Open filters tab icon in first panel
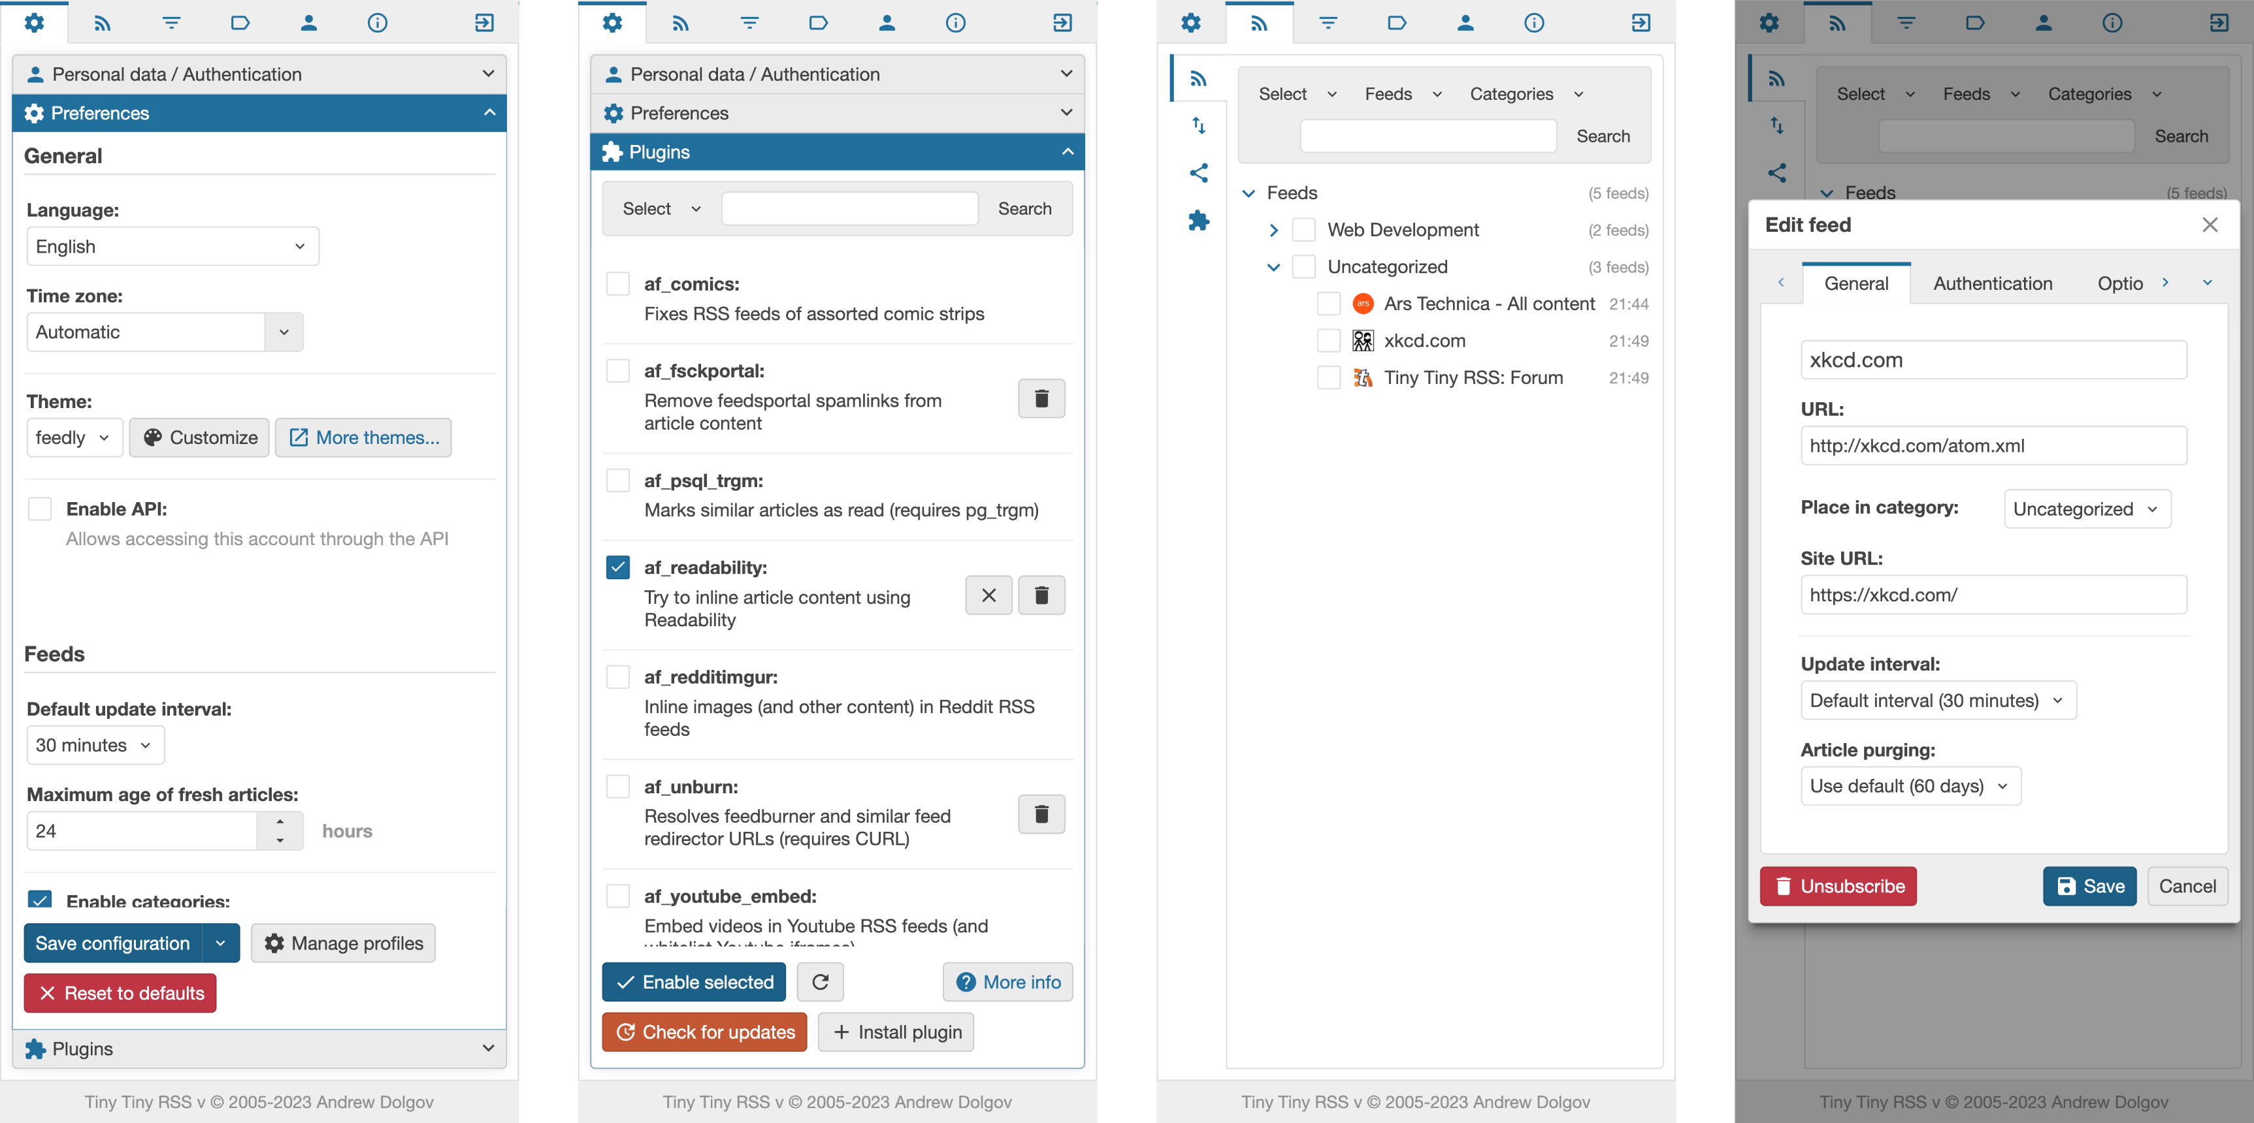The image size is (2254, 1123). click(171, 23)
